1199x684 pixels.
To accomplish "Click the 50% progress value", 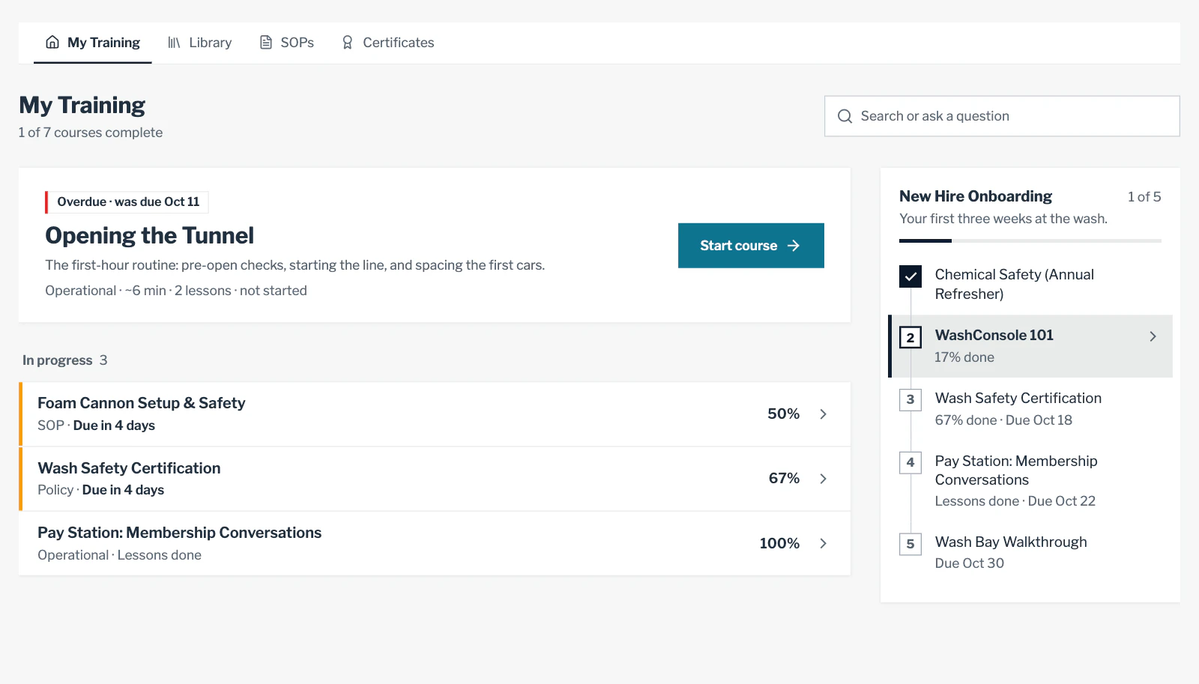I will pos(783,414).
